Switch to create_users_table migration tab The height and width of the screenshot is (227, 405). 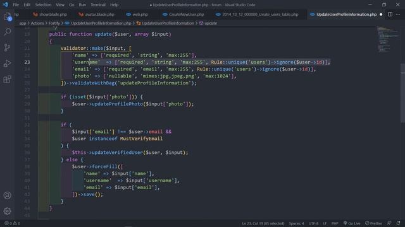[258, 15]
